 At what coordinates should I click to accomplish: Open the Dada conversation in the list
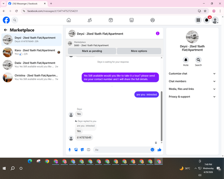click(x=31, y=65)
